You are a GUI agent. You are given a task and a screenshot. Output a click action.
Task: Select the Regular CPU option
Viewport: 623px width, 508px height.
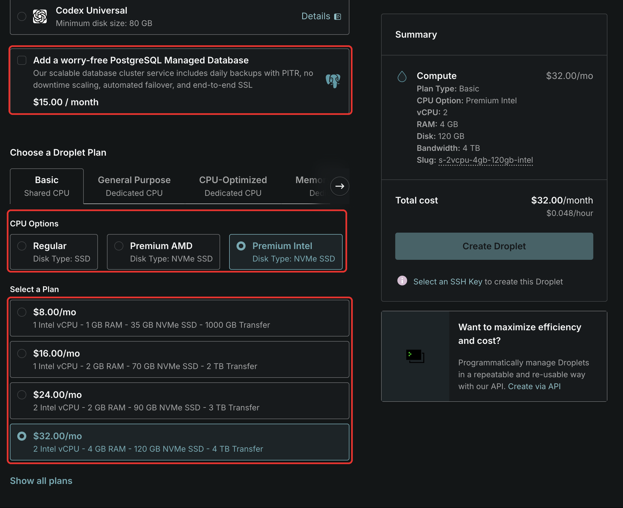coord(54,252)
